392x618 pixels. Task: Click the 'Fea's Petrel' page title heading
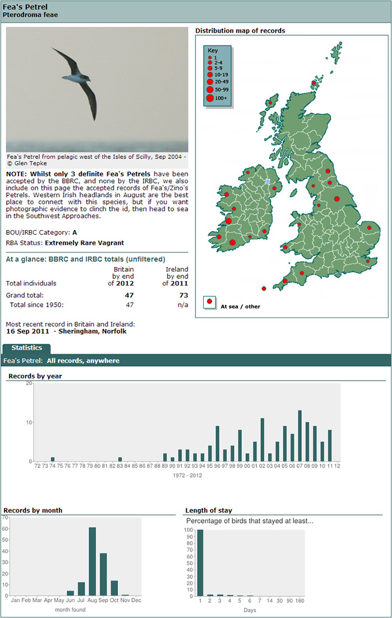(25, 7)
